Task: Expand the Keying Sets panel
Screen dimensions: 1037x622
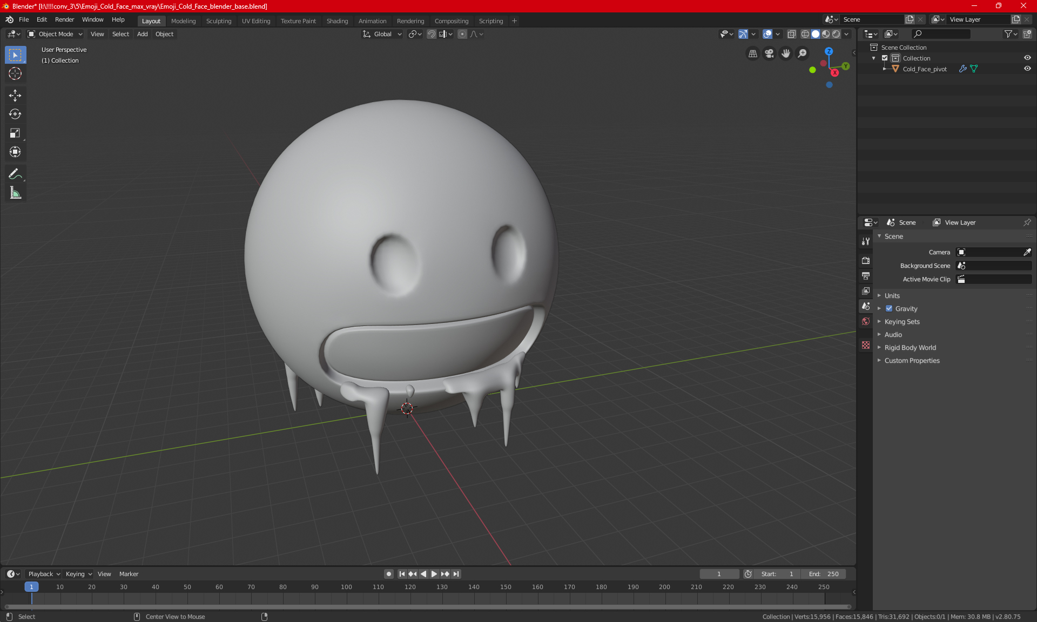Action: [901, 321]
